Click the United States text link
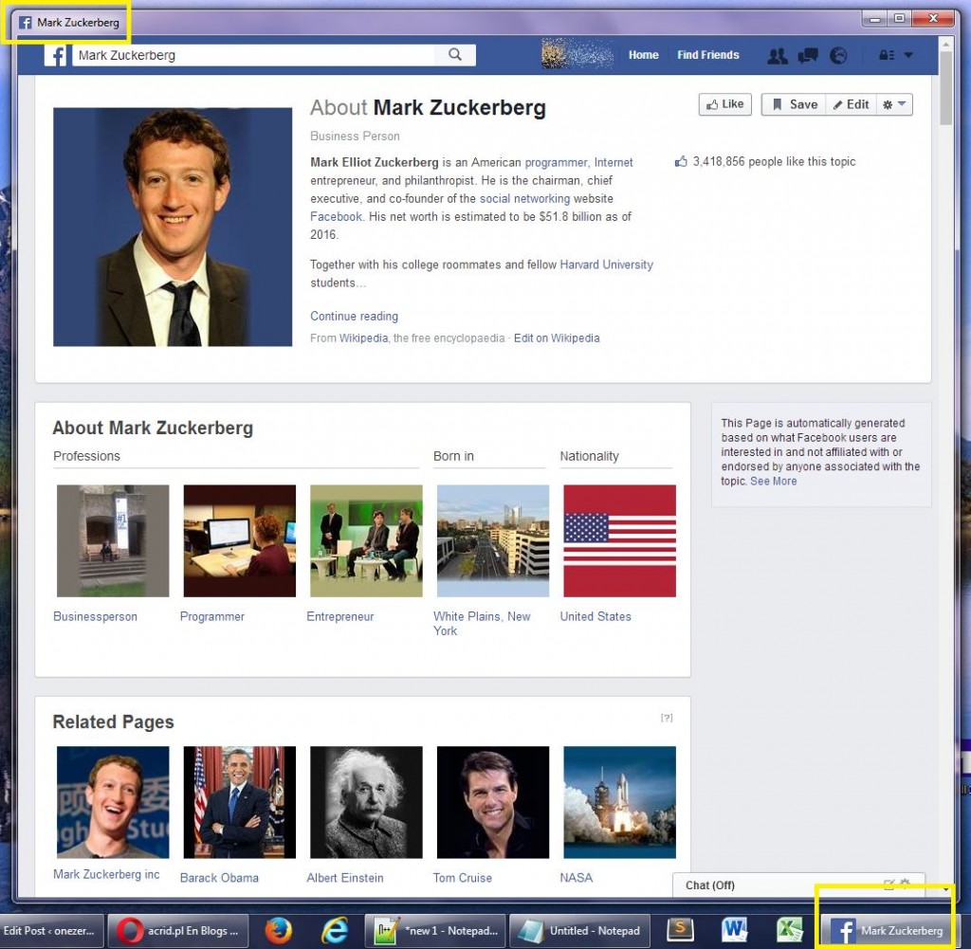 (x=595, y=616)
